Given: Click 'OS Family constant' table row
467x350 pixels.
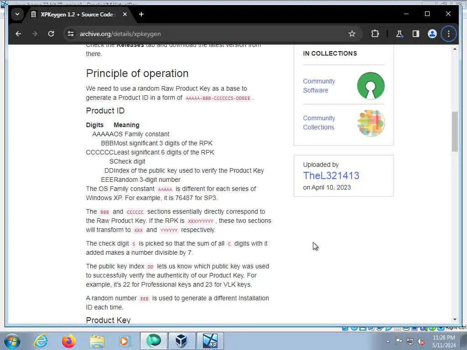Looking at the screenshot, I should [131, 134].
